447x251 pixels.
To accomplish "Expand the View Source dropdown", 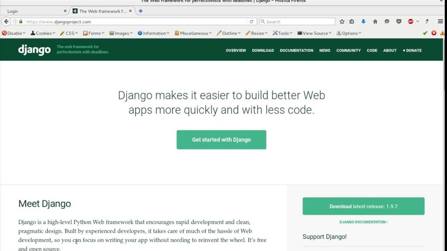I will tap(314, 33).
